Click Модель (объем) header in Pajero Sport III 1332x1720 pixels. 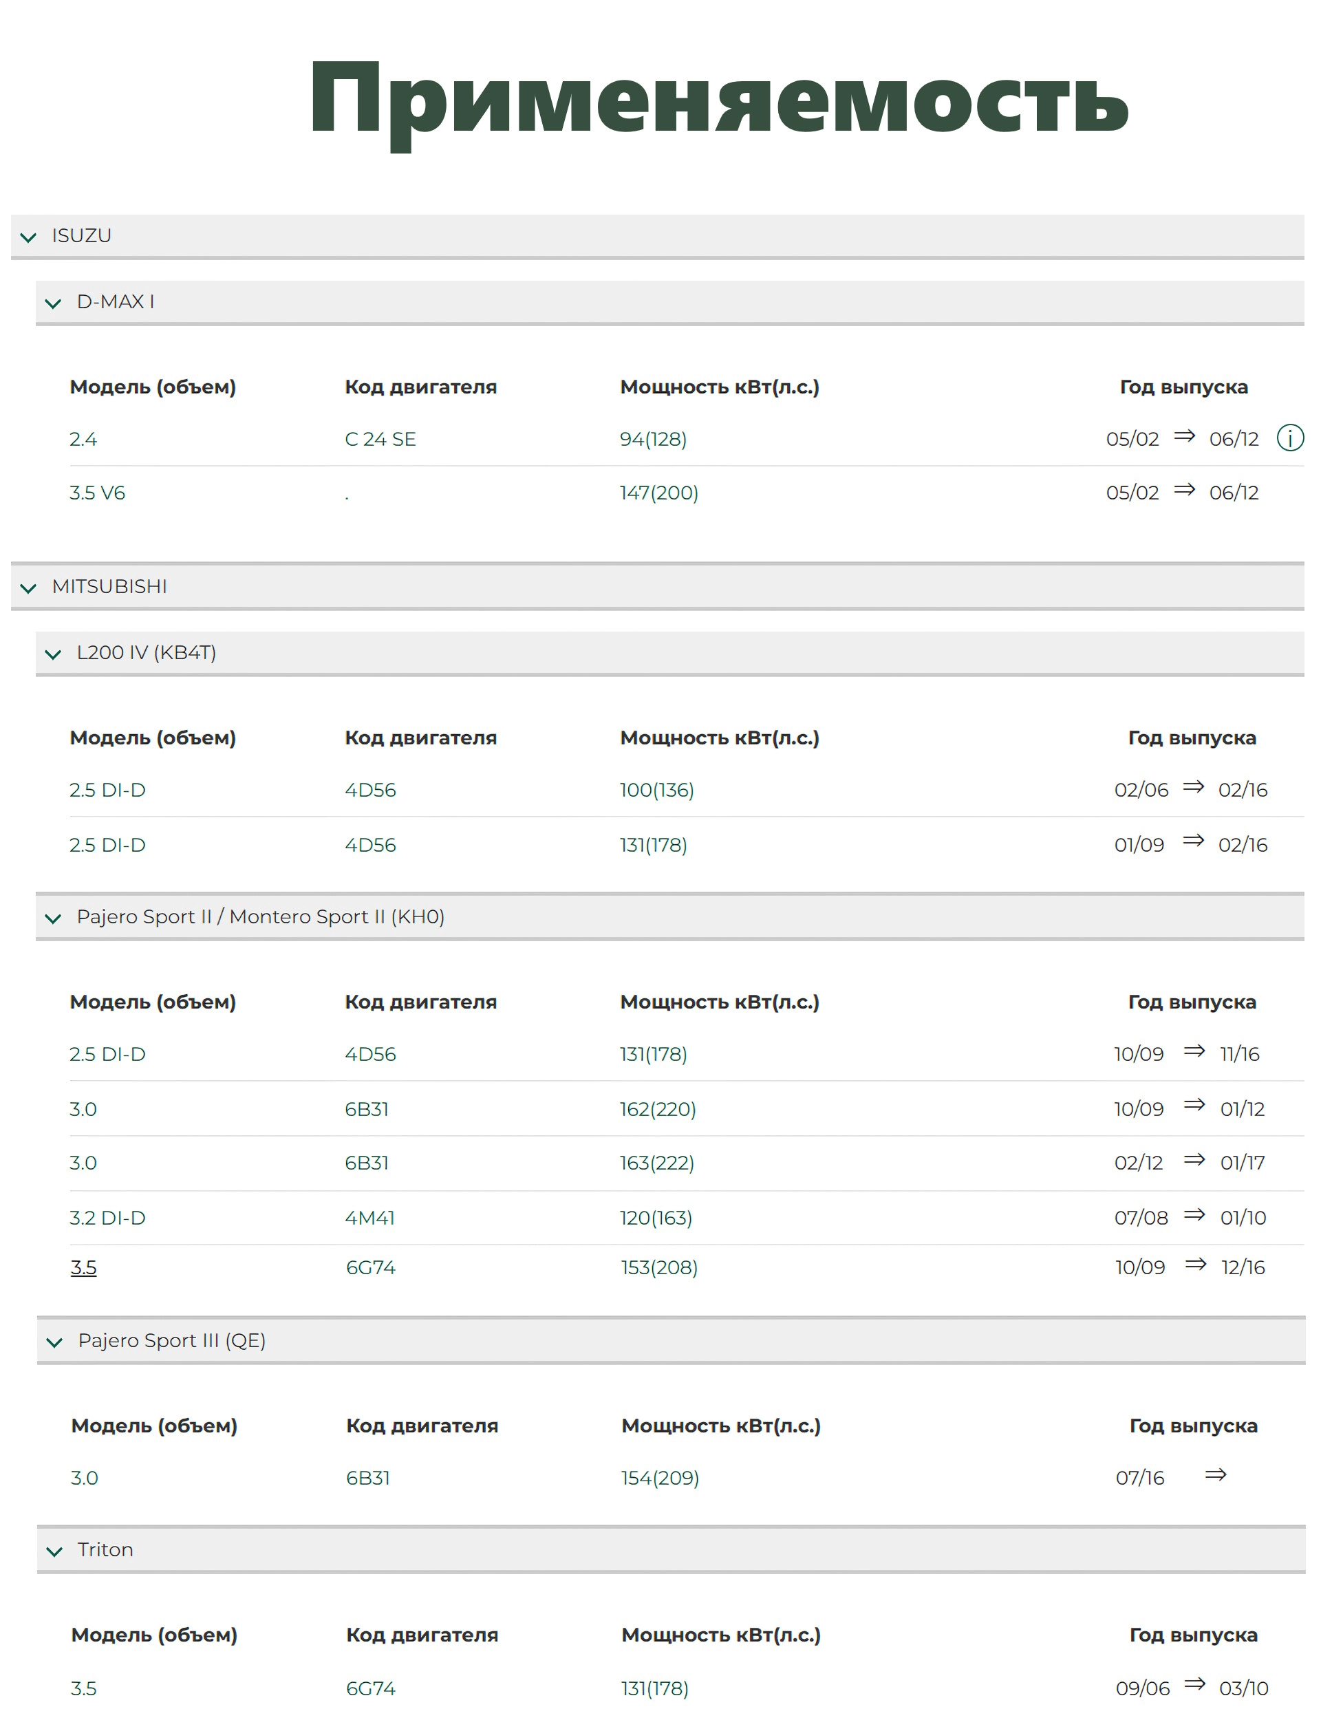154,1426
